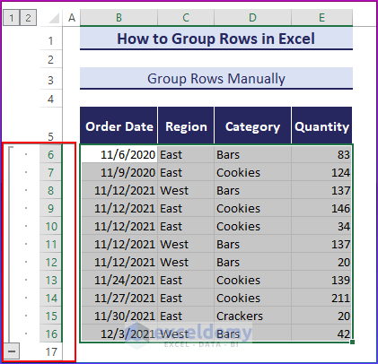Select column C header
The width and height of the screenshot is (378, 364).
[186, 18]
